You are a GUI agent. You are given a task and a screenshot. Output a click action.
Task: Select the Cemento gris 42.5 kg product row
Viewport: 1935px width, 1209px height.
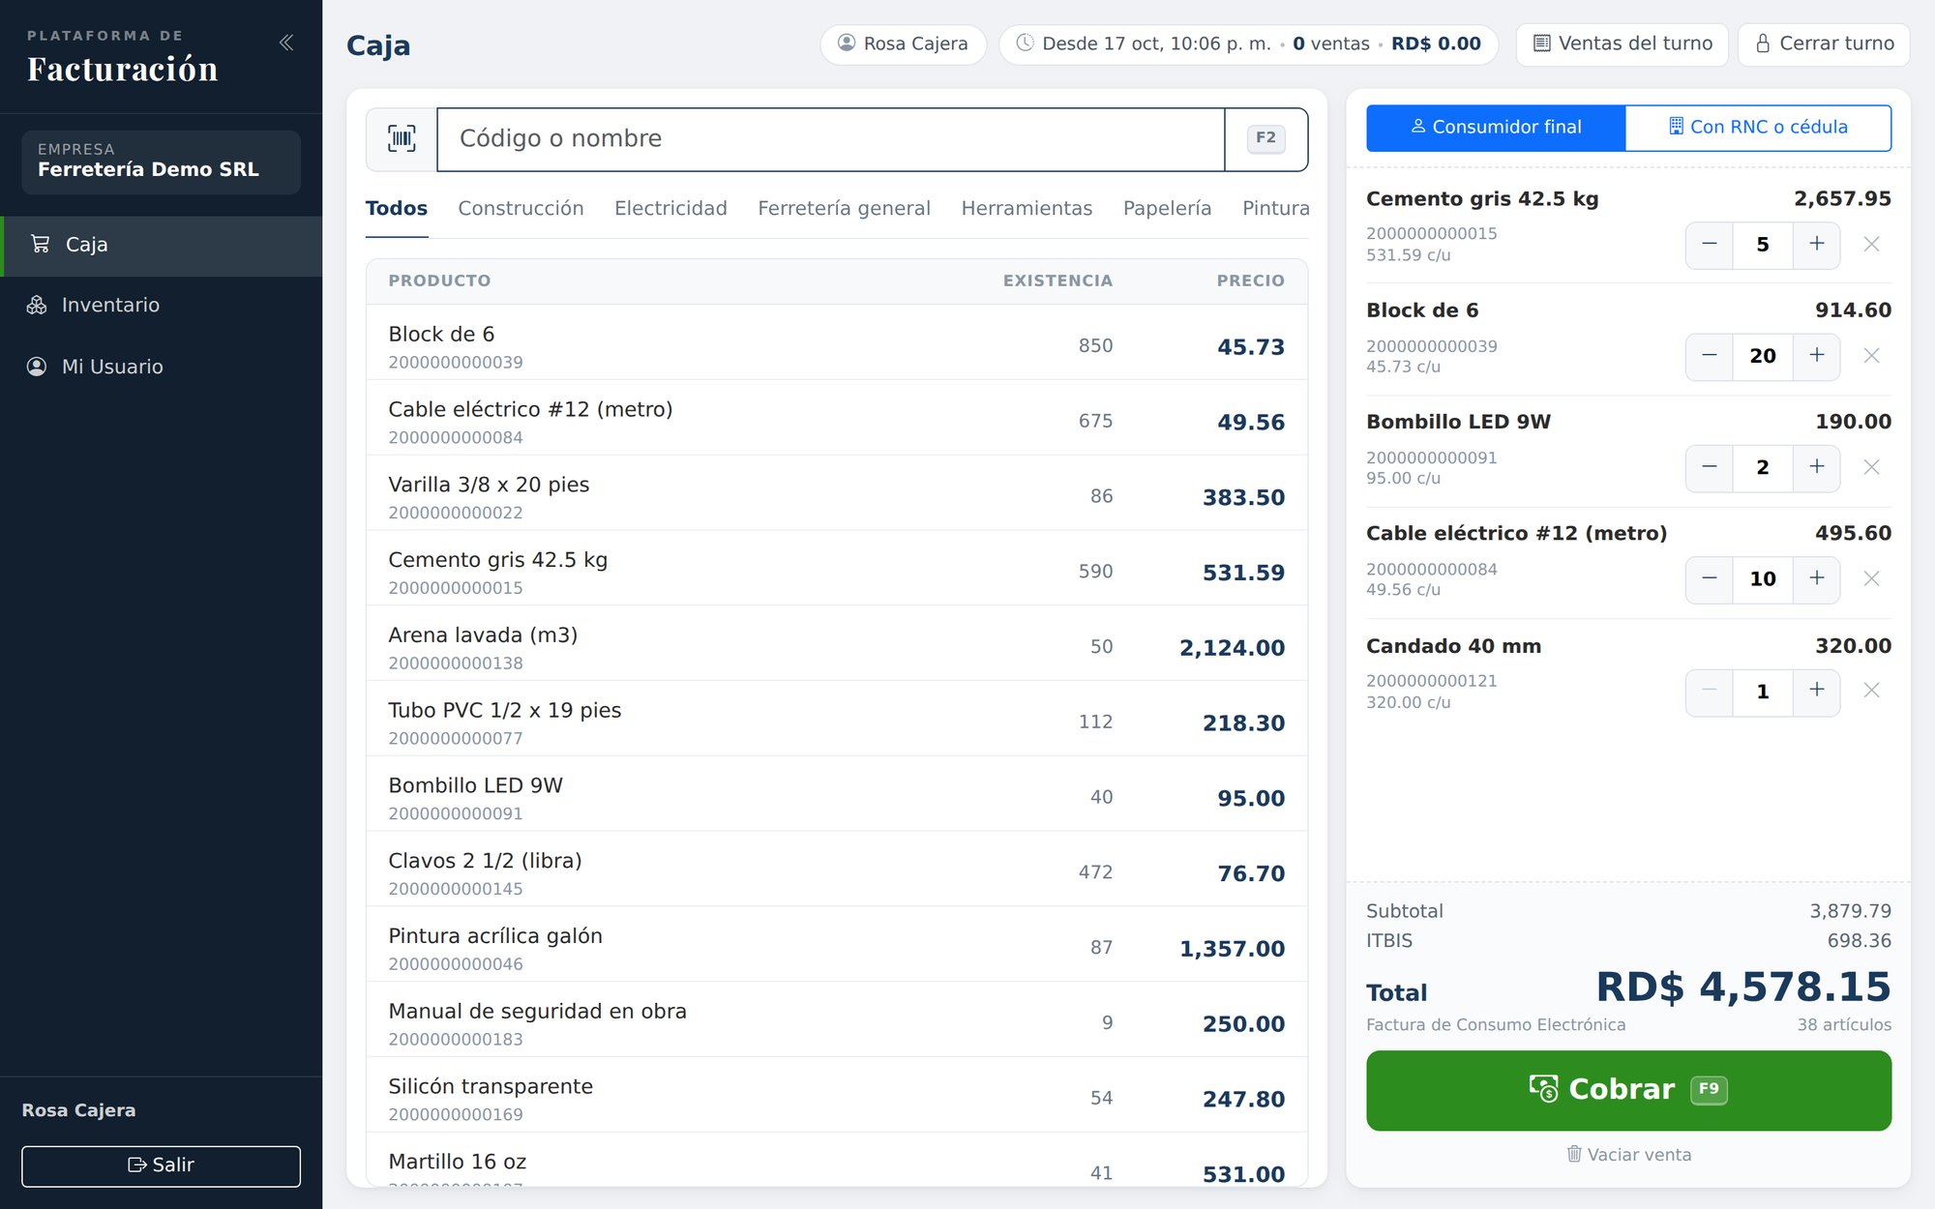837,569
